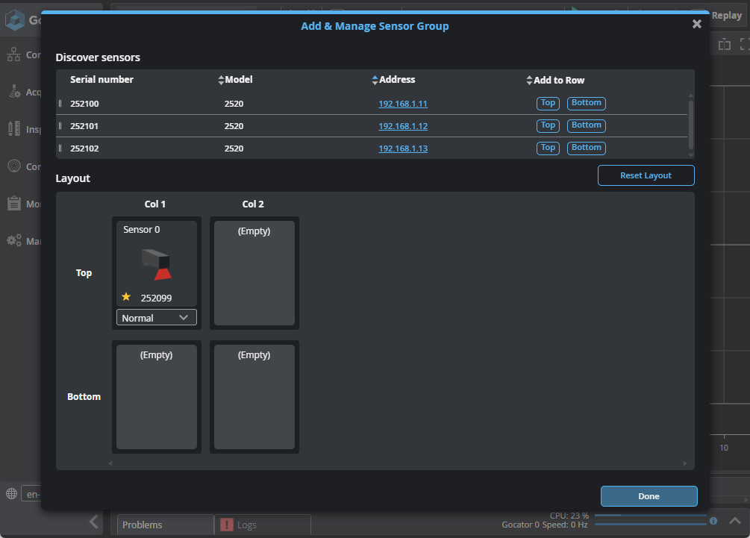This screenshot has width=750, height=538.
Task: Click the sort arrows beside Model column
Action: click(221, 80)
